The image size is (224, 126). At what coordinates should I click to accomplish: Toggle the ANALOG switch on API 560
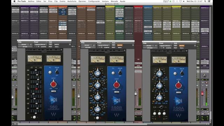tap(57, 72)
